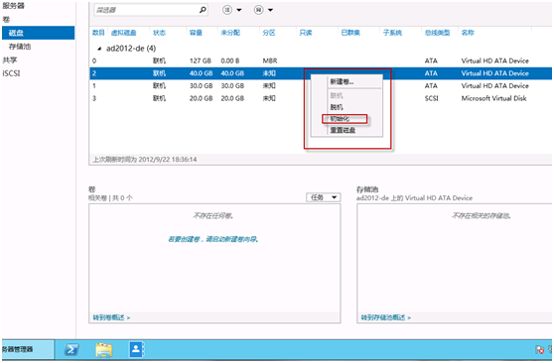Open the server user icon on taskbar
Screen dimensions: 554x363
(x=136, y=349)
